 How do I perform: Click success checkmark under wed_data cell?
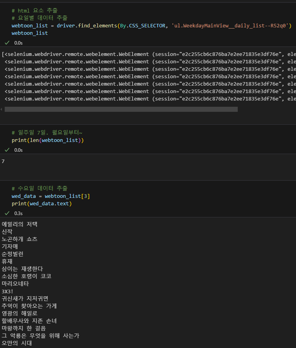click(x=7, y=213)
